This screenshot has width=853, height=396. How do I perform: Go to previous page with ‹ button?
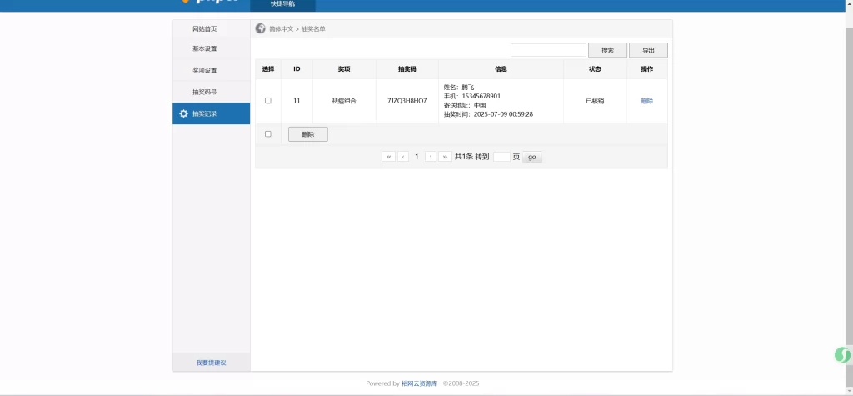pos(403,157)
